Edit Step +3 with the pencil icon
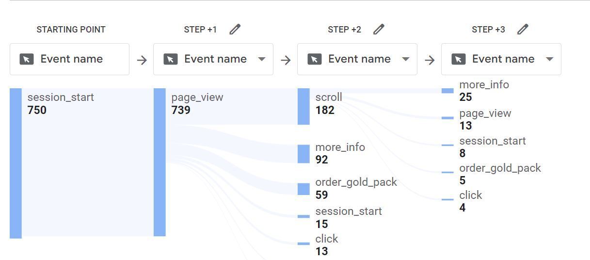This screenshot has width=590, height=260. pyautogui.click(x=523, y=30)
